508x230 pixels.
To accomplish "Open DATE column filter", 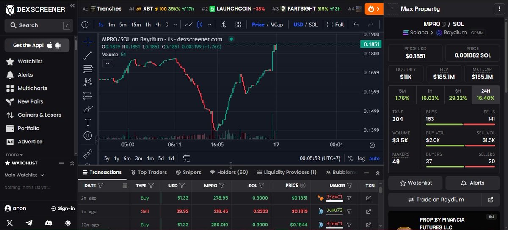I will [x=100, y=185].
